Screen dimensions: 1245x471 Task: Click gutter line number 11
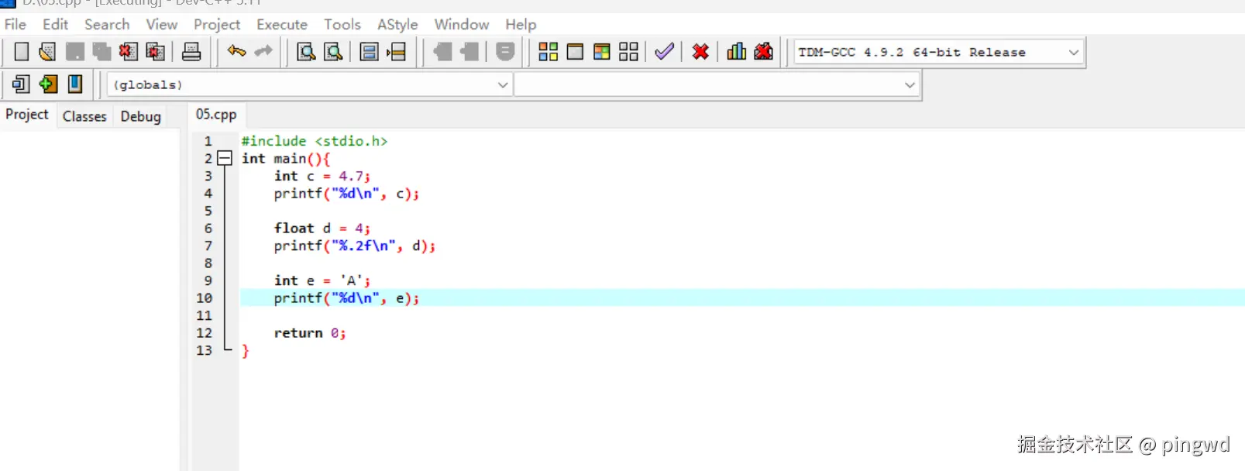pos(204,315)
